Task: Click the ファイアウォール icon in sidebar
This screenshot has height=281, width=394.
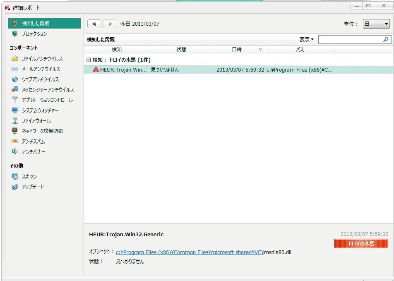Action: (x=15, y=121)
